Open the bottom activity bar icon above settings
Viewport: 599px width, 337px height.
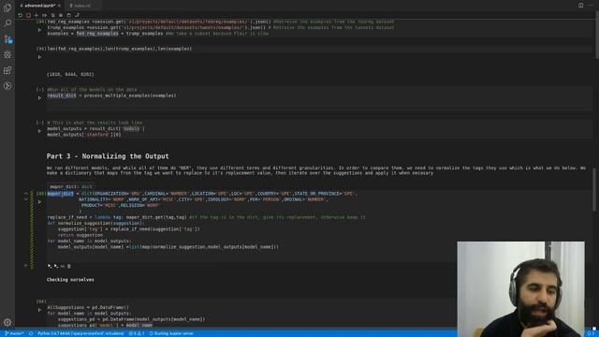(7, 86)
